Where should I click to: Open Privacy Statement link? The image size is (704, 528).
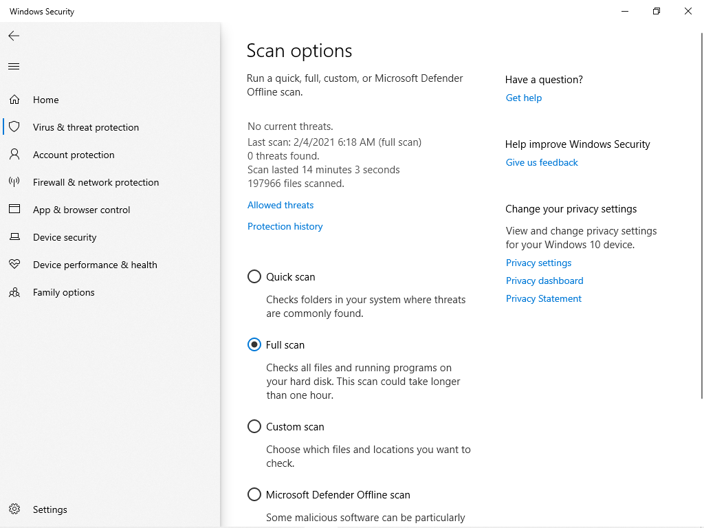[543, 298]
